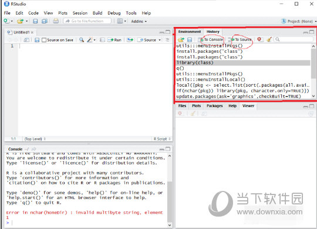Viewport: 317px width, 229px height.
Task: Select the Untitled1 source tab
Action: coord(21,32)
